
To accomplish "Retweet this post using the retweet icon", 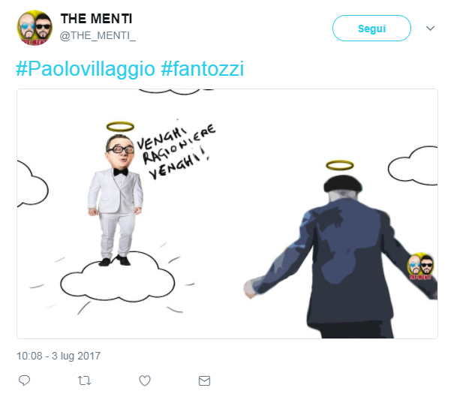I will (85, 380).
